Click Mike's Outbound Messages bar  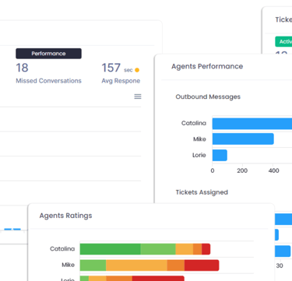point(243,139)
